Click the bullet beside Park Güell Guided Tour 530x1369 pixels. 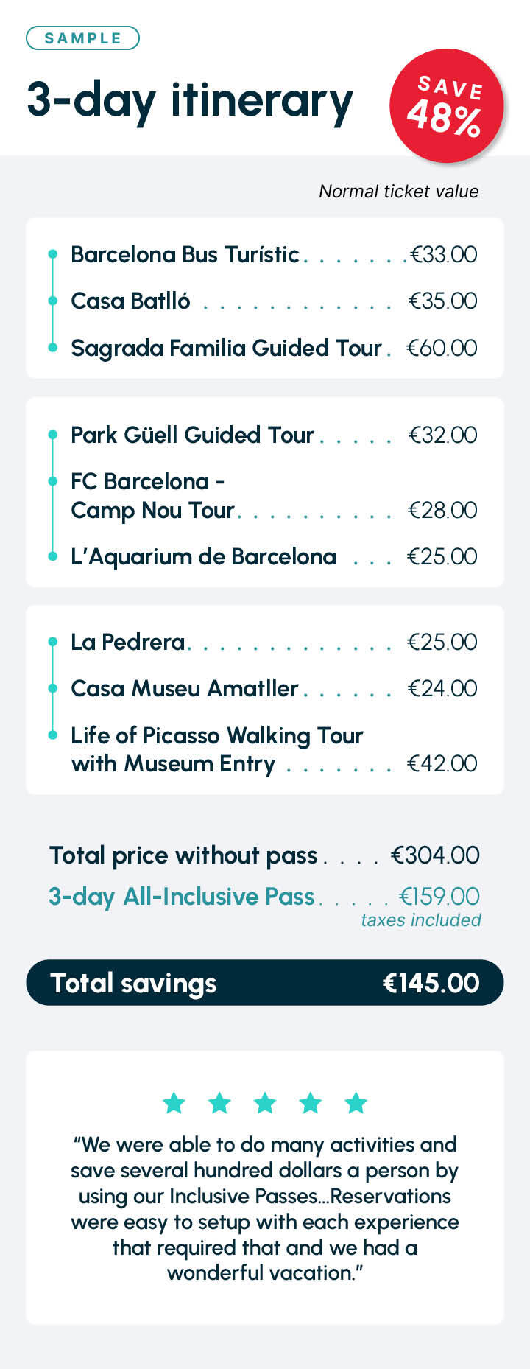[52, 435]
